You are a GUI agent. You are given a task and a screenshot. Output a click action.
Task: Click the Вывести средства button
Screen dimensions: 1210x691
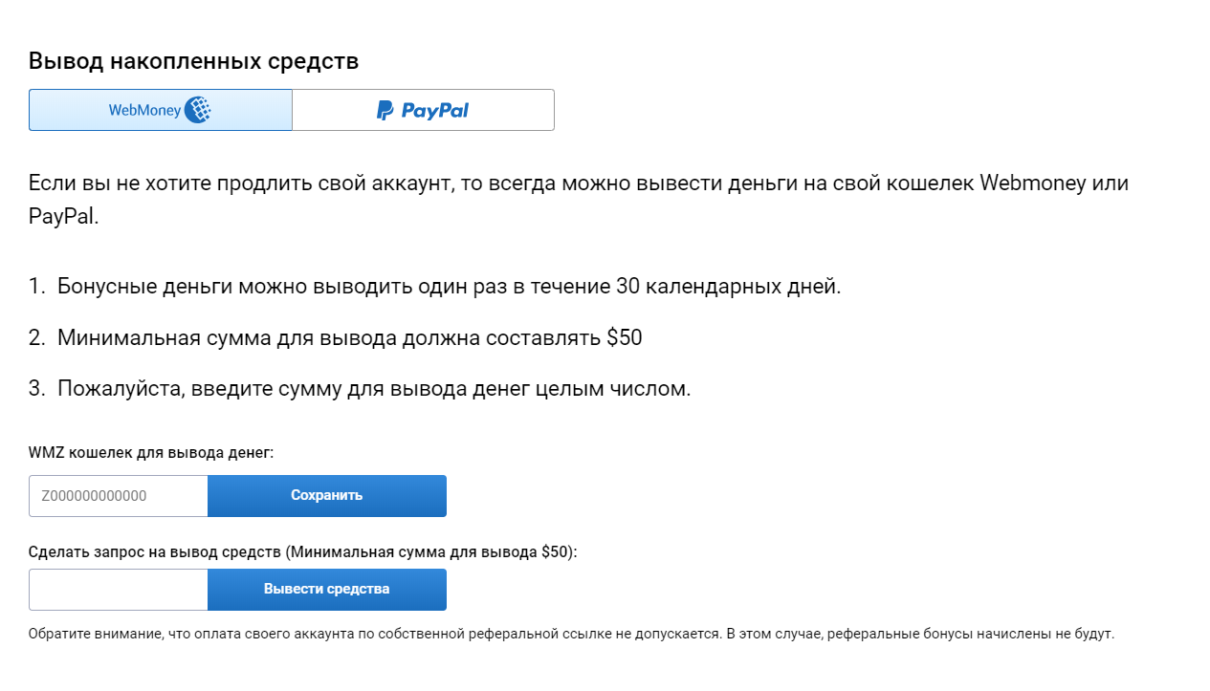(327, 590)
